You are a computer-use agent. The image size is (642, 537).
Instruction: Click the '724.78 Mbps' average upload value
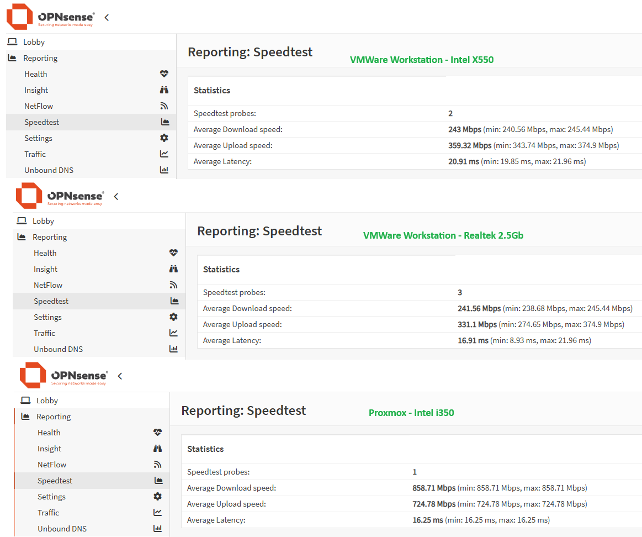(x=434, y=504)
